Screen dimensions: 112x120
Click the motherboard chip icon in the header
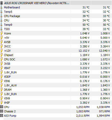pyautogui.click(x=2, y=3)
